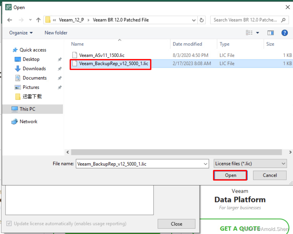
Task: Select Veeam_BackupRep_v12_5000_1.lic file
Action: coord(113,64)
